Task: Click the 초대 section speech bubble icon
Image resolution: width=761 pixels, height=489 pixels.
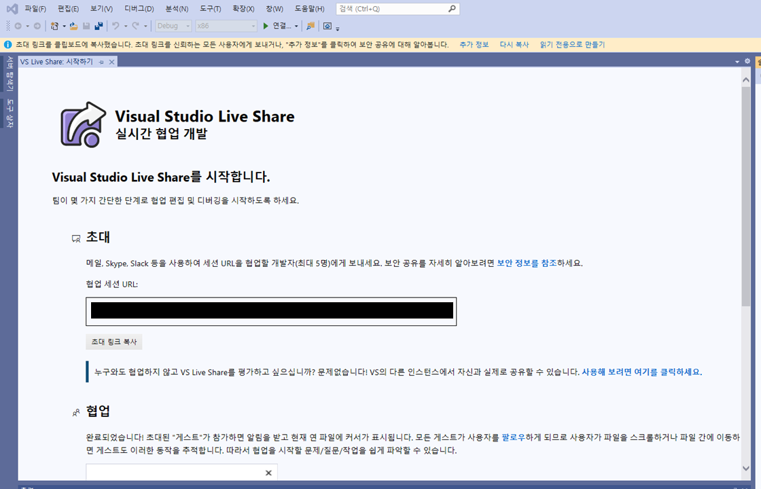Action: 76,238
